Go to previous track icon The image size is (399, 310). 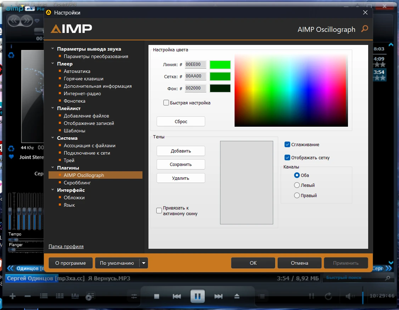pyautogui.click(x=177, y=296)
